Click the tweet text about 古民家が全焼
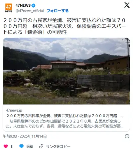This screenshot has width=133, height=149. [65, 26]
